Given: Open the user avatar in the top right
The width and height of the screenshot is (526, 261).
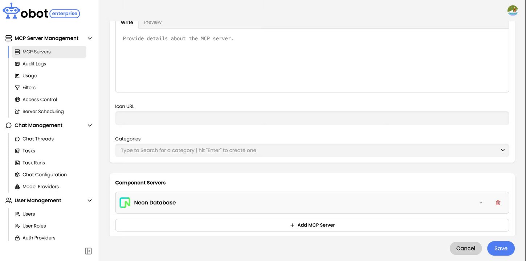Looking at the screenshot, I should coord(513,11).
